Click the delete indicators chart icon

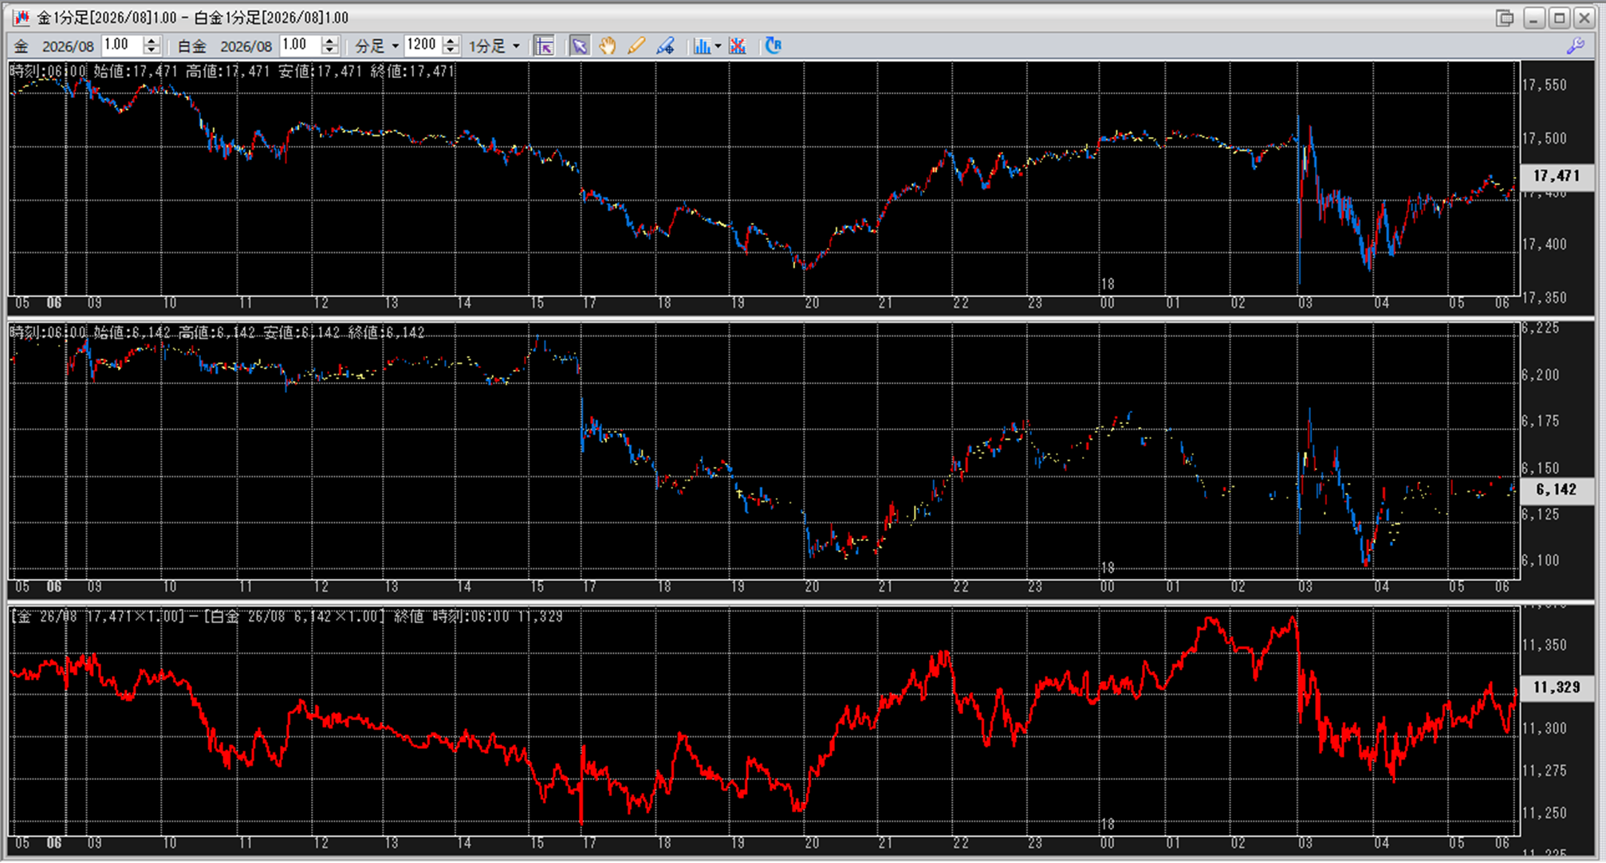738,46
